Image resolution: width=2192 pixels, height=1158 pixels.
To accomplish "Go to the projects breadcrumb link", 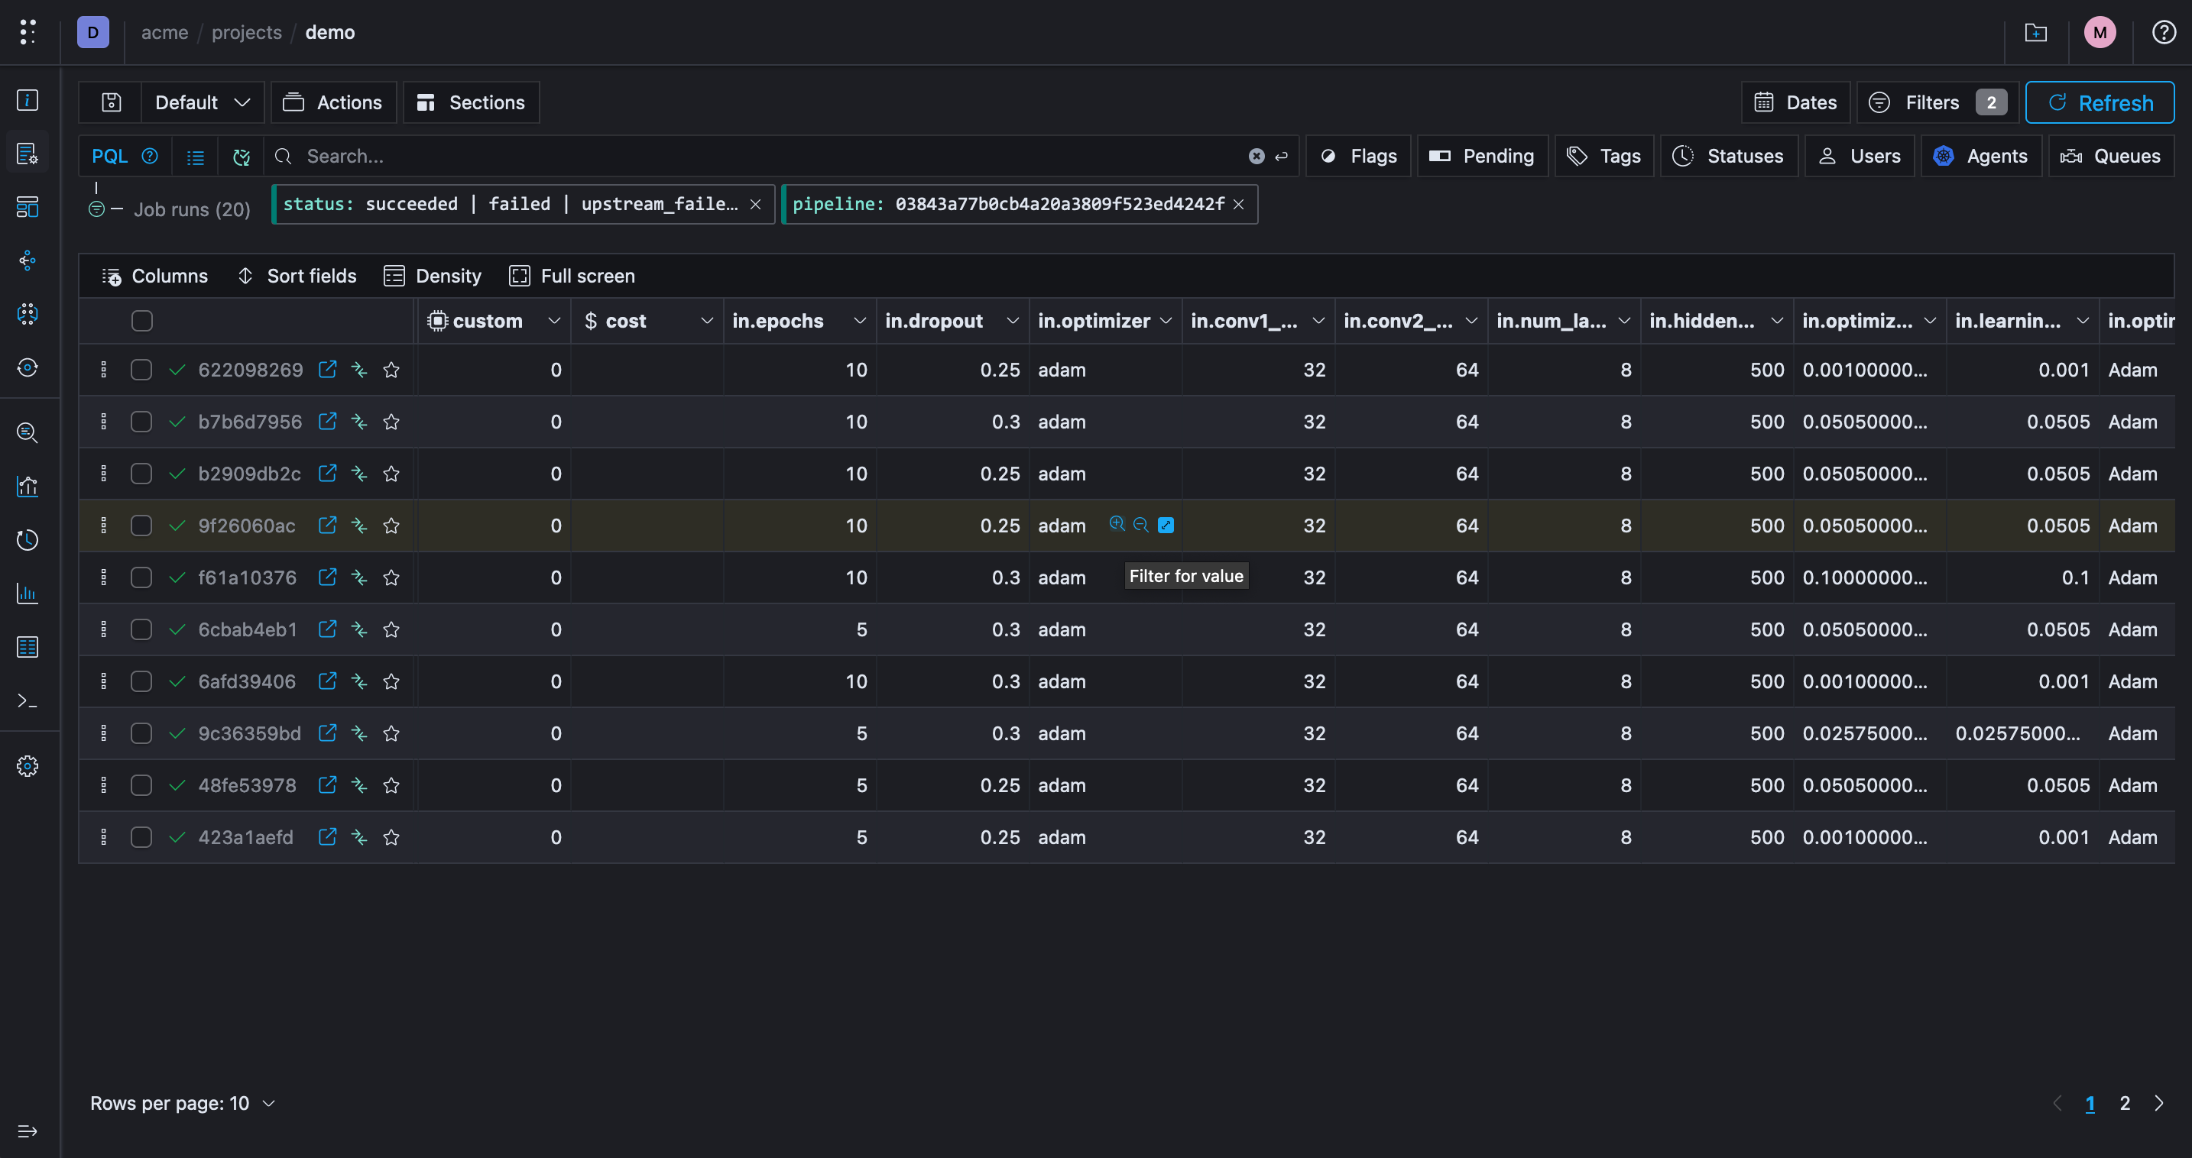I will (x=247, y=32).
